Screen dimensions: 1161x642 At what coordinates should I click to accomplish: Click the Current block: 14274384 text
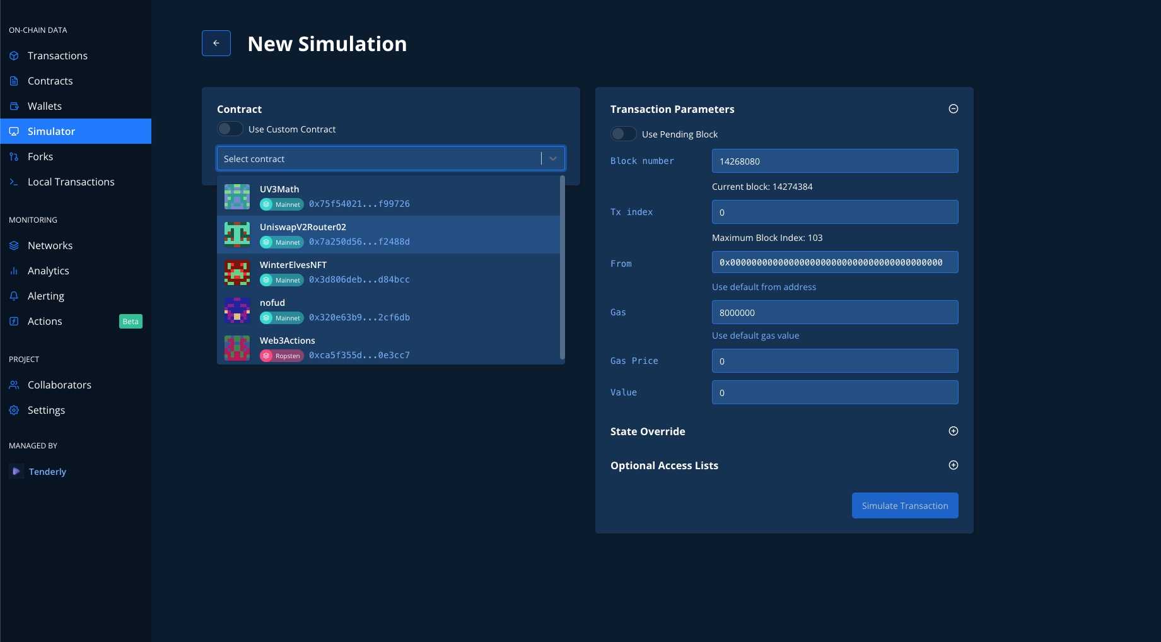(762, 187)
